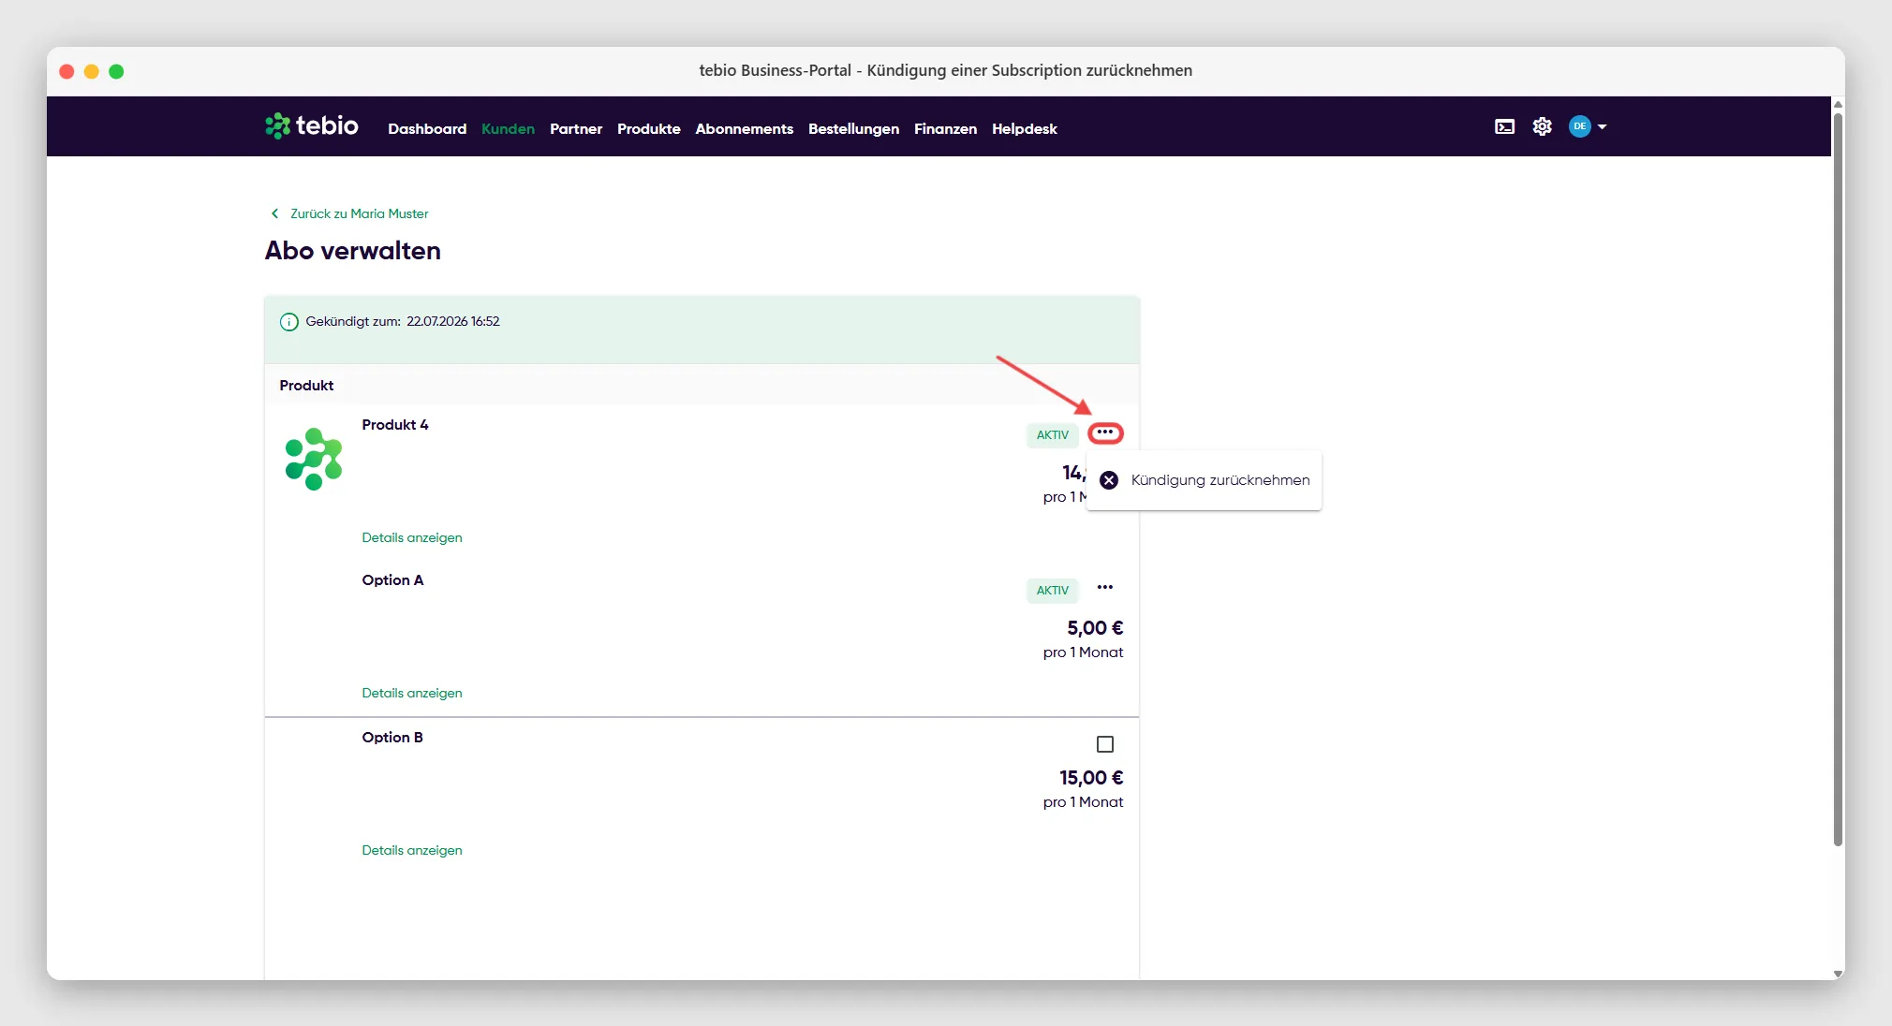Expand Details anzeigen under Produkt 4

click(x=412, y=537)
